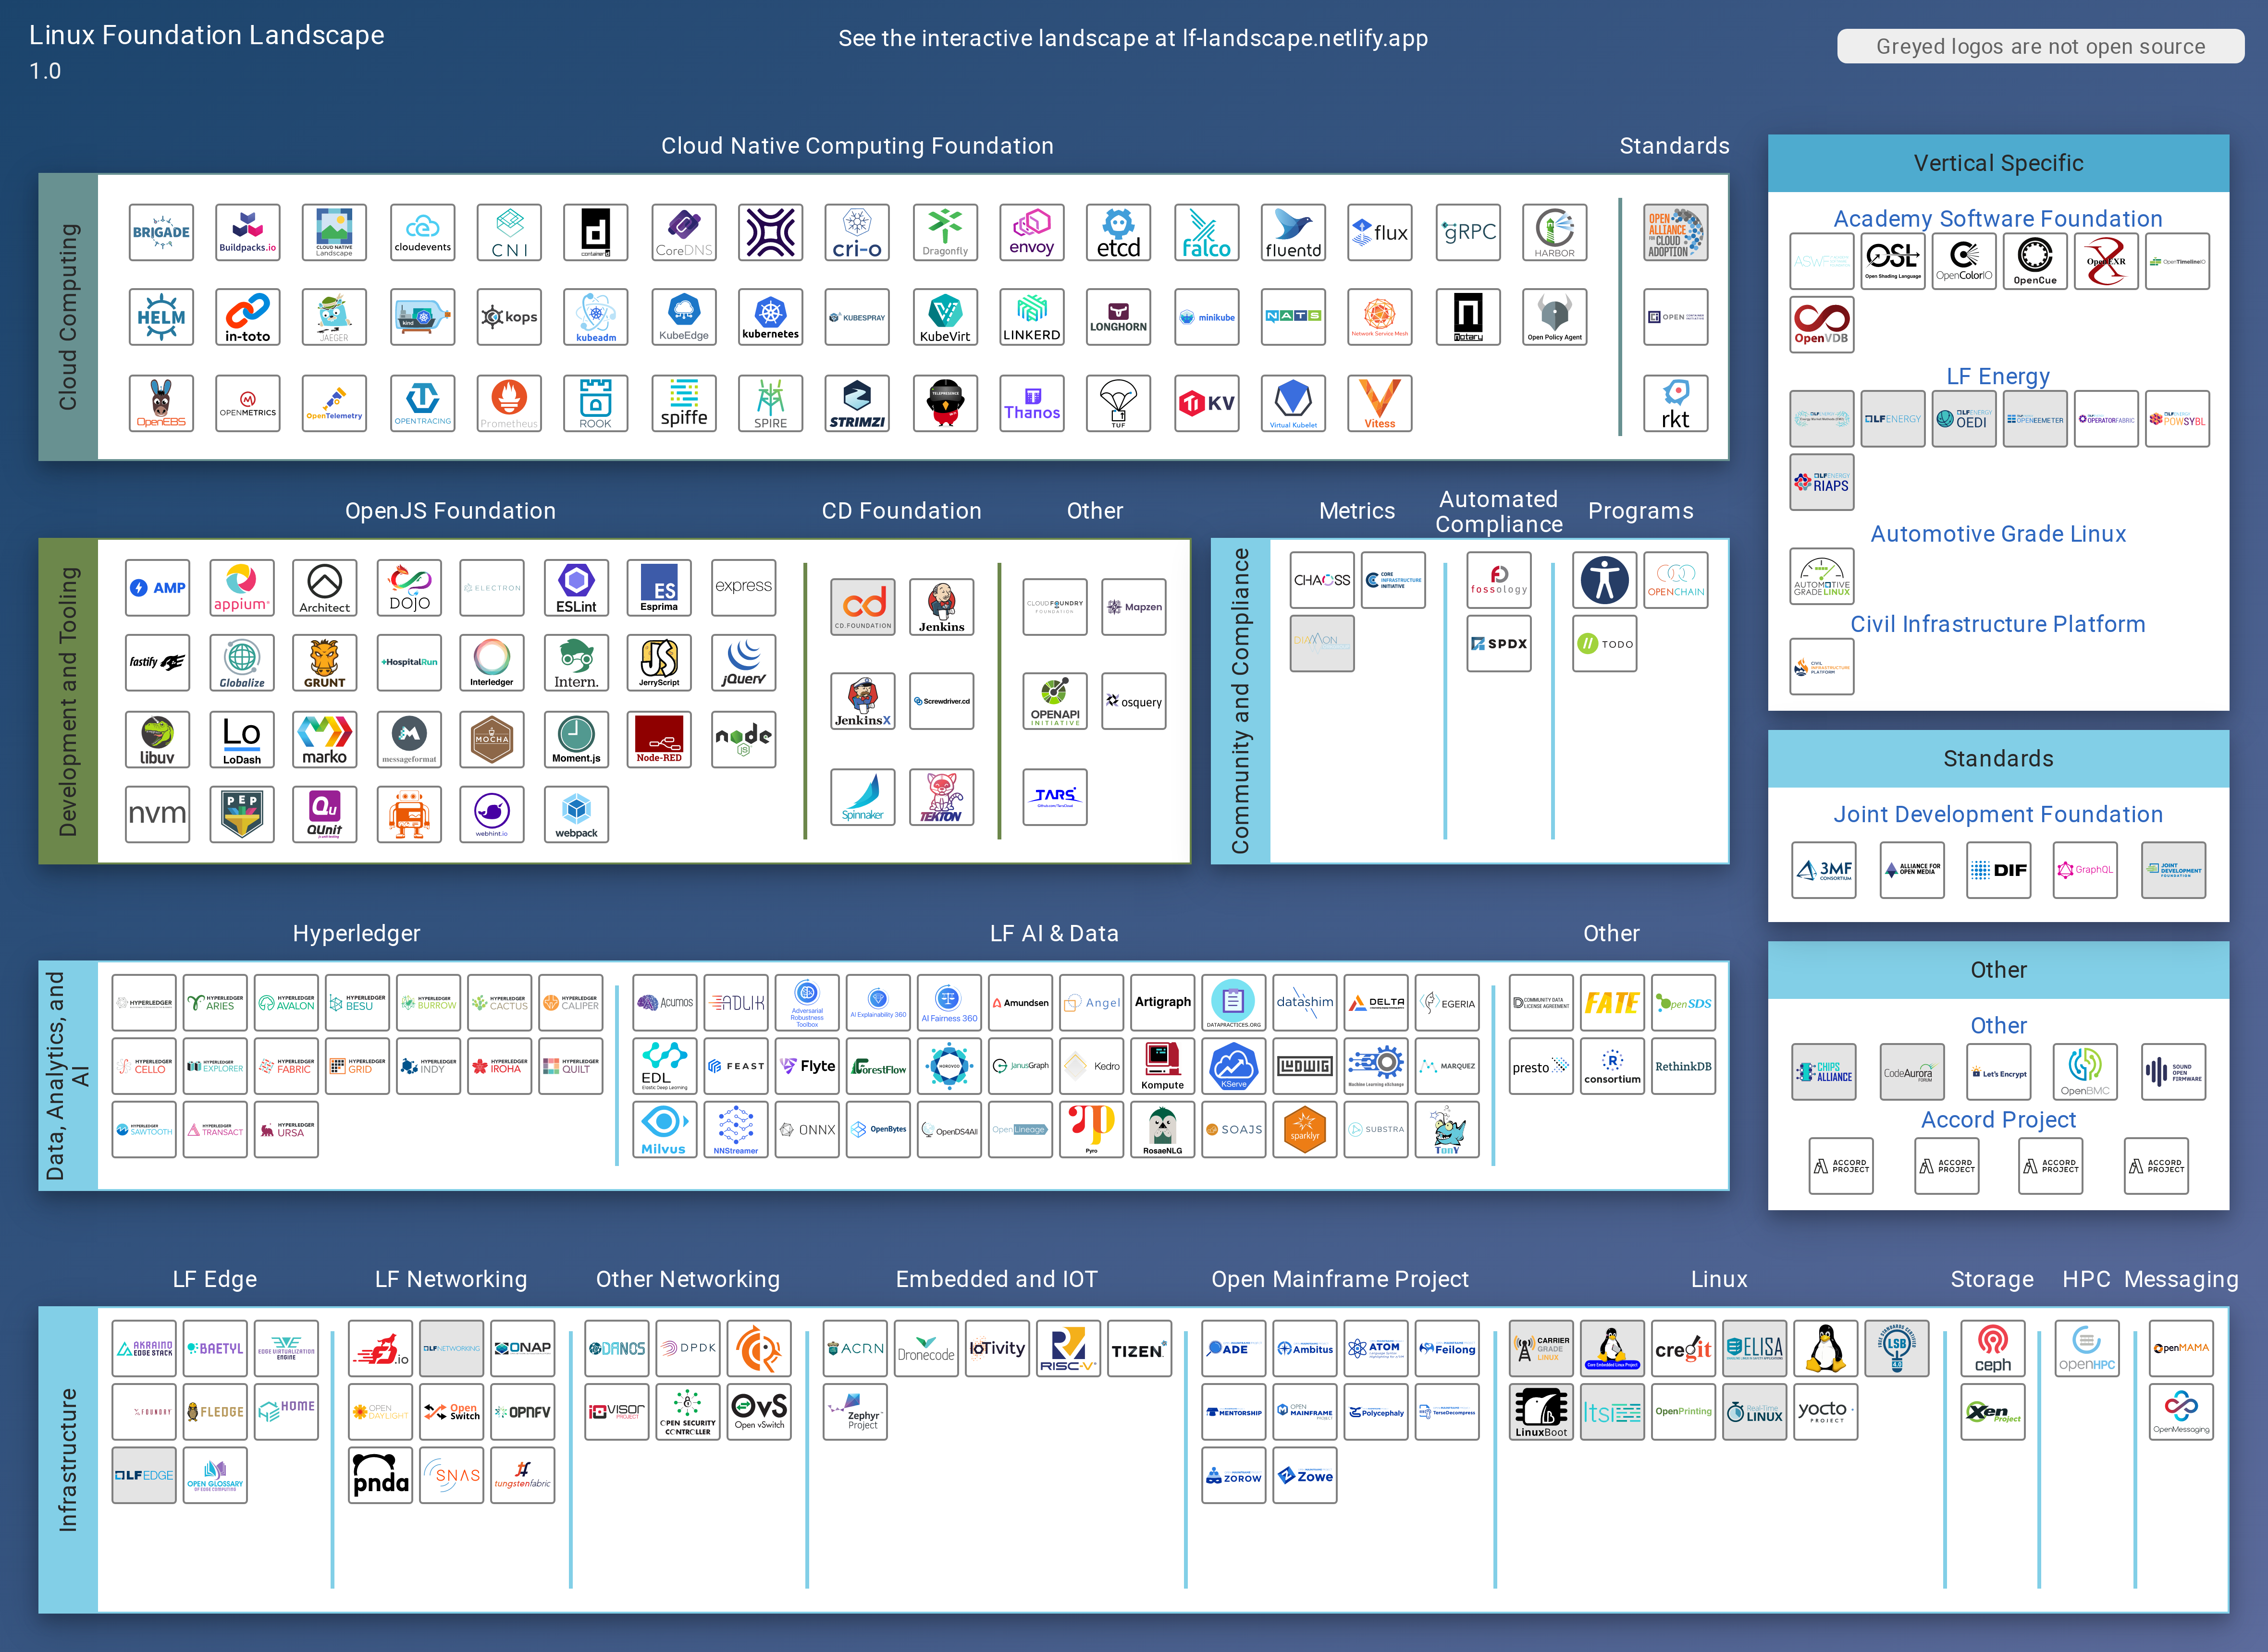This screenshot has width=2268, height=1652.
Task: Open the Academy Software Foundation heading
Action: (x=1998, y=218)
